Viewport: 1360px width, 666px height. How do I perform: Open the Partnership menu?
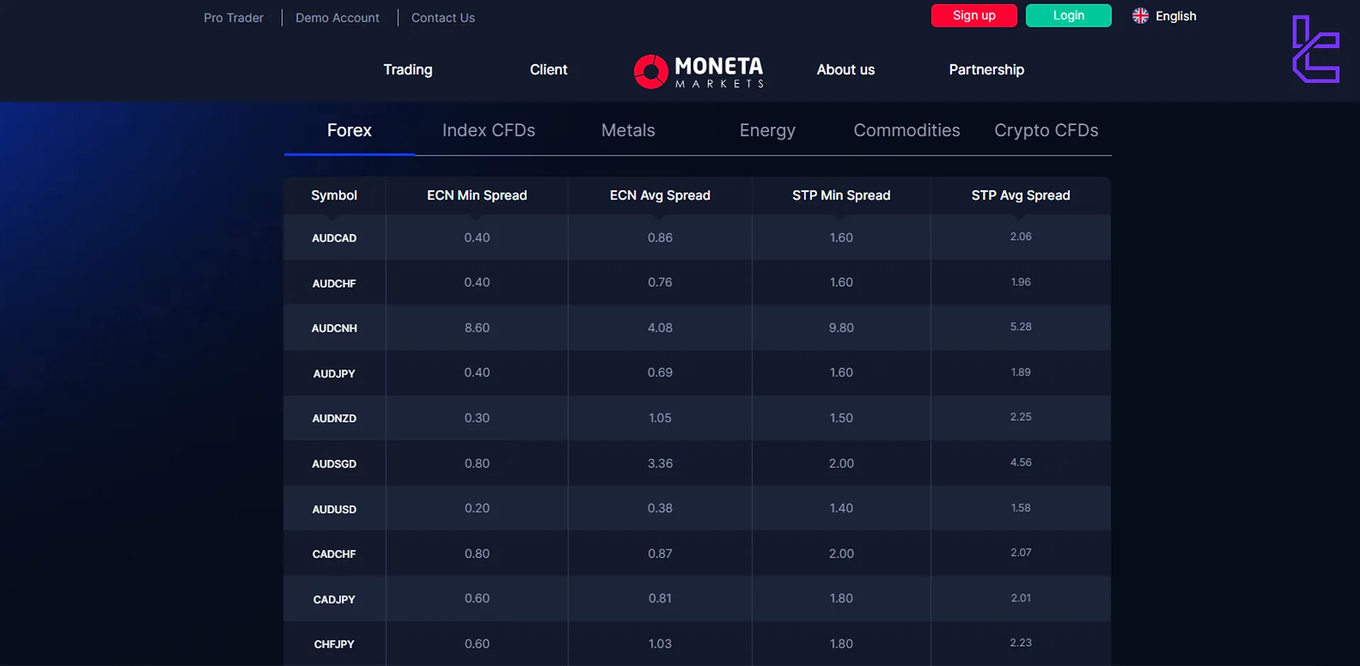pyautogui.click(x=987, y=69)
